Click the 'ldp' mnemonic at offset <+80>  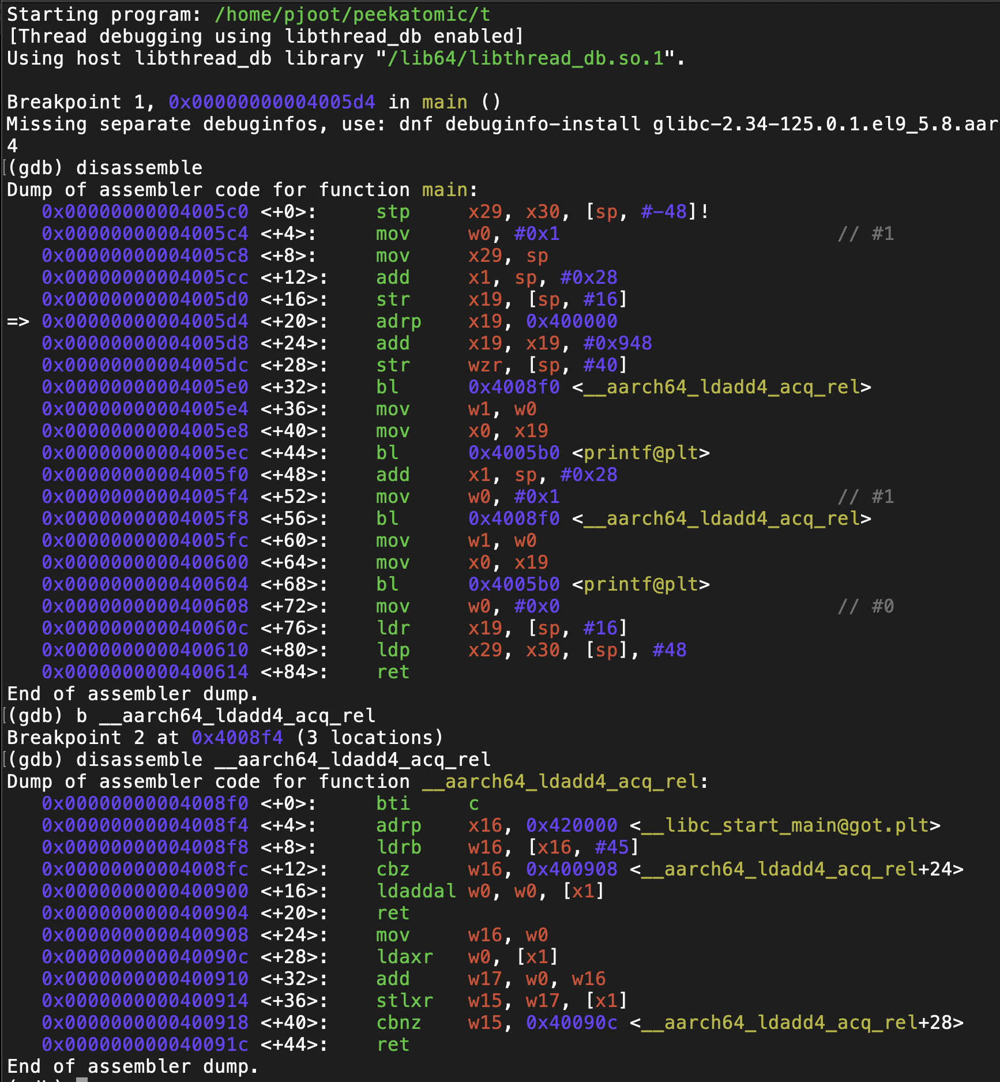[393, 650]
